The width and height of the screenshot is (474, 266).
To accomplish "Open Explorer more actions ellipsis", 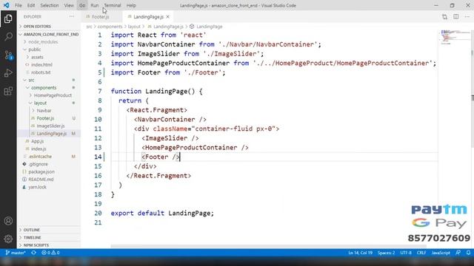I will click(x=72, y=16).
